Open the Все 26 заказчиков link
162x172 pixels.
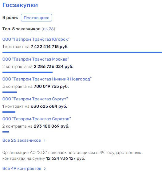coord(22,140)
